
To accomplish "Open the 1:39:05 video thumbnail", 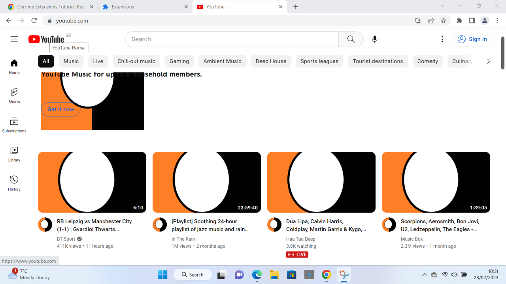I will (436, 182).
